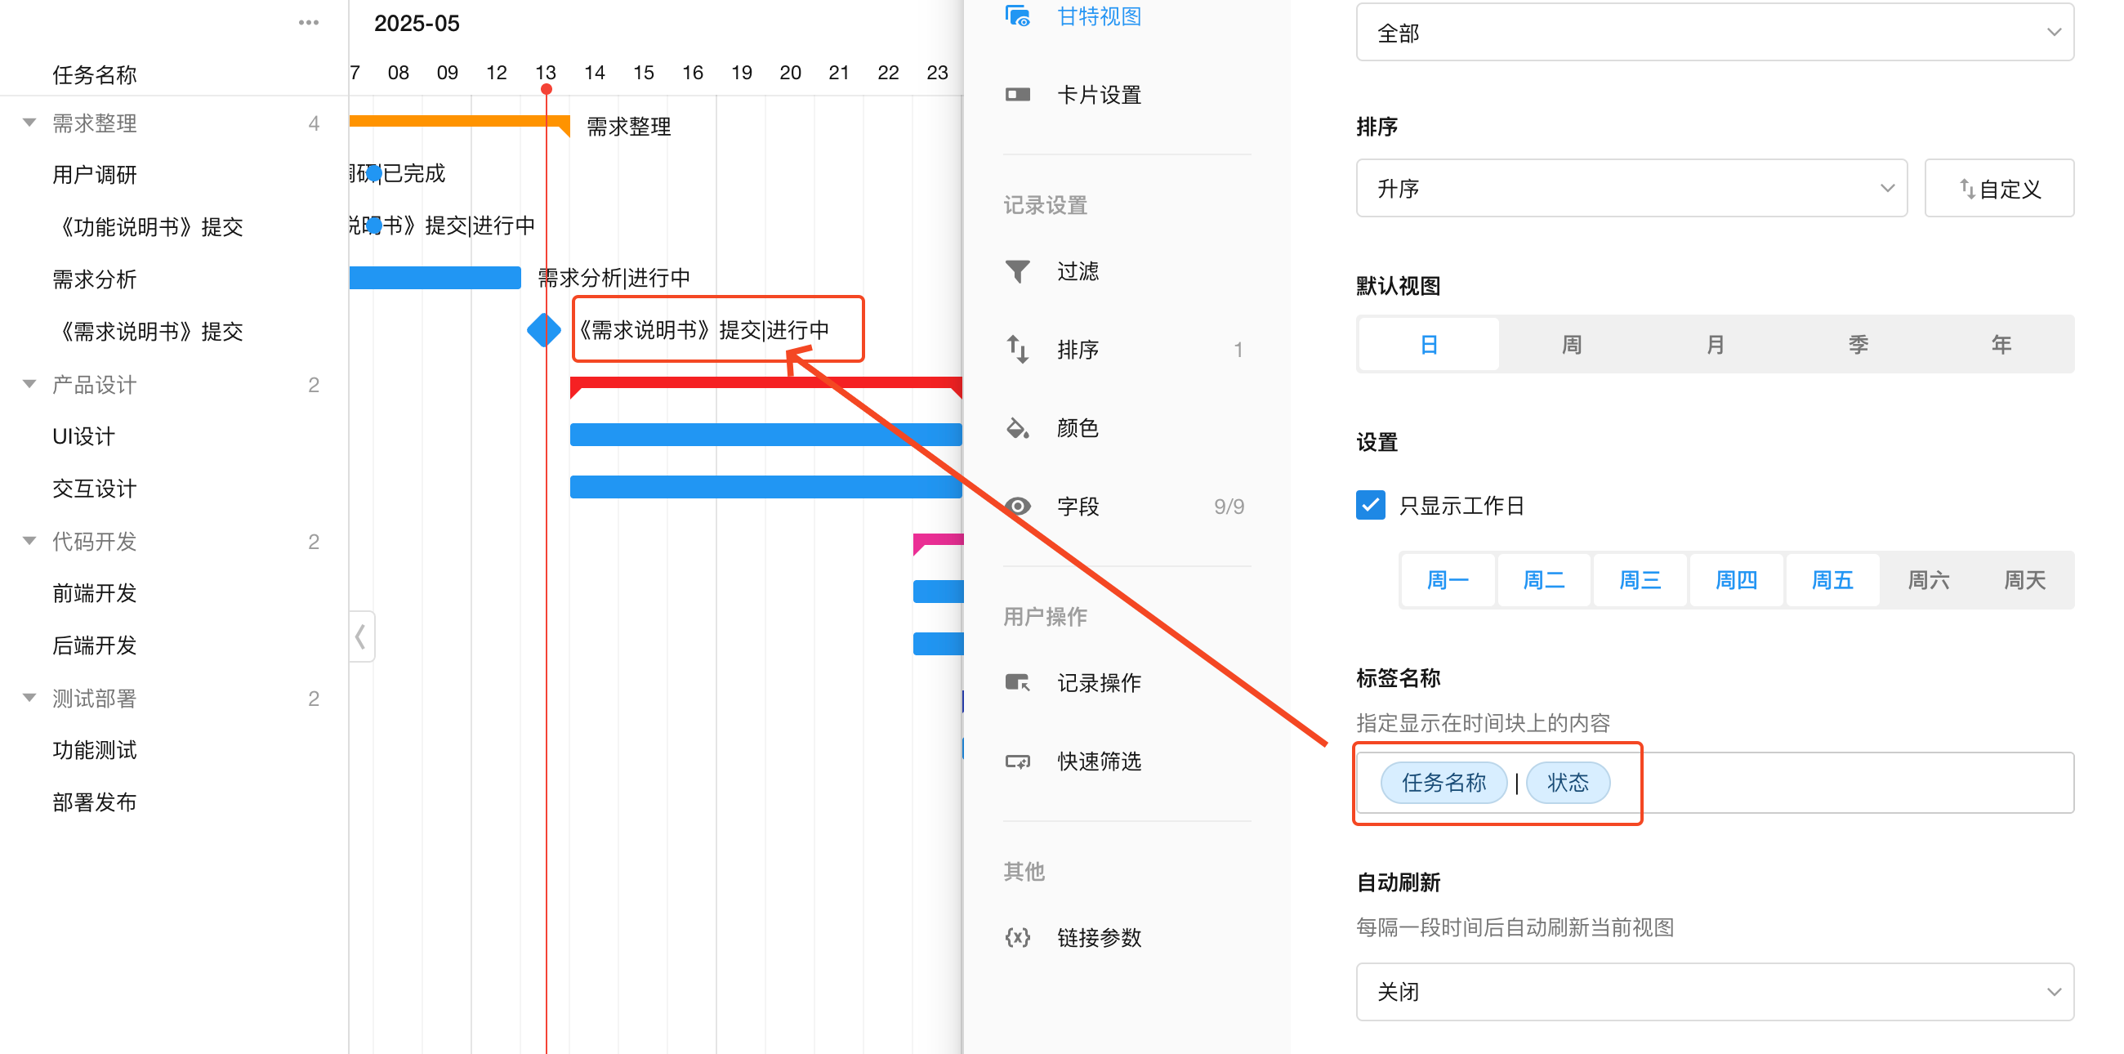
Task: Open link parameters icon
Action: pos(1017,938)
